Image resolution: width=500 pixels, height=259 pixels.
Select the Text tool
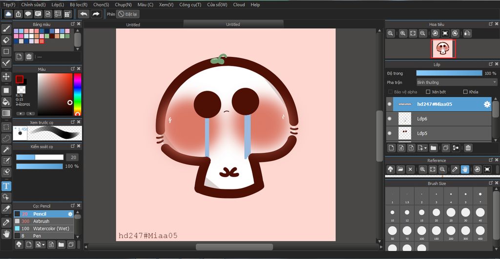(6, 186)
